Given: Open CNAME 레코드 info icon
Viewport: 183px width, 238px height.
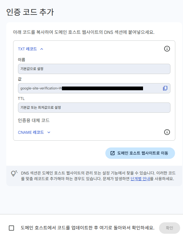Looking at the screenshot, I should coord(167,132).
